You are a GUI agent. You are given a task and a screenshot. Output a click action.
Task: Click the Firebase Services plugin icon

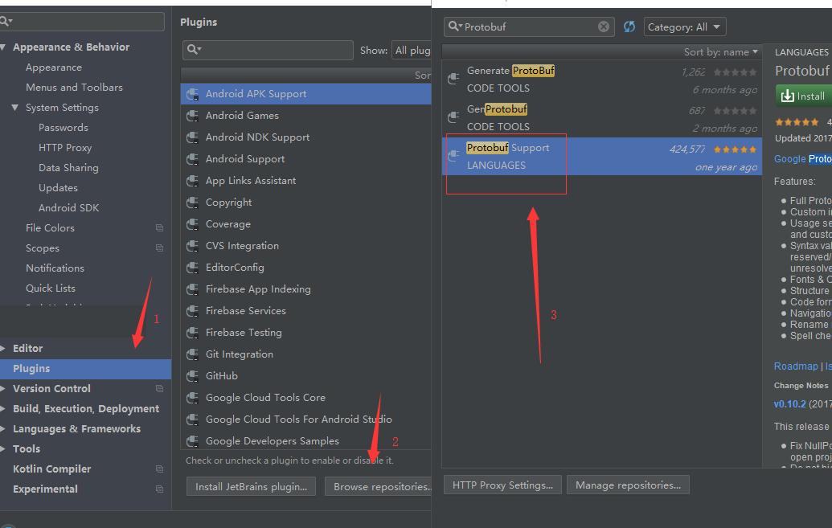click(x=193, y=311)
